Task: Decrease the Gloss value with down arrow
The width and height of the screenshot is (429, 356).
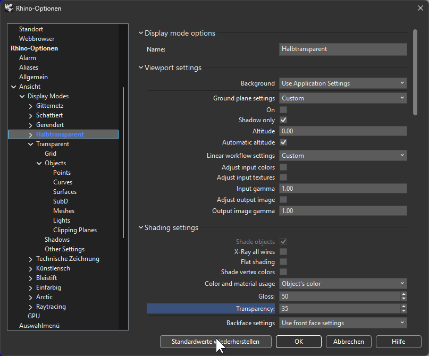Action: [x=403, y=299]
